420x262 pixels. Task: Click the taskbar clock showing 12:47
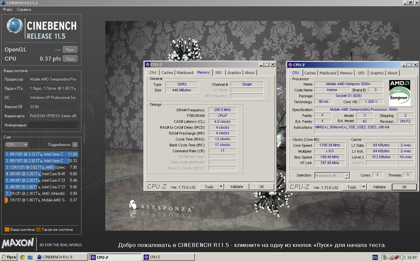(412, 257)
